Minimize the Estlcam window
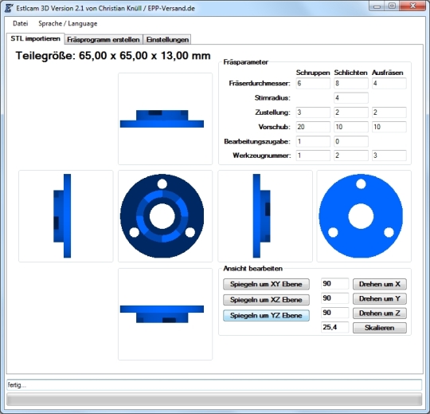Screen dimensions: 430x414 coord(377,6)
